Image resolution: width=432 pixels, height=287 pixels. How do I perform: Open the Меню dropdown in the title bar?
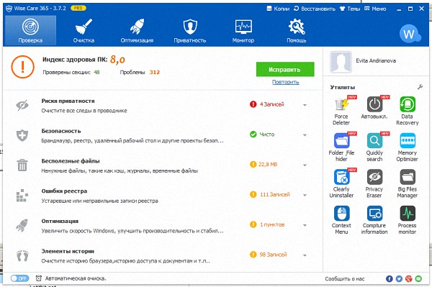(375, 9)
